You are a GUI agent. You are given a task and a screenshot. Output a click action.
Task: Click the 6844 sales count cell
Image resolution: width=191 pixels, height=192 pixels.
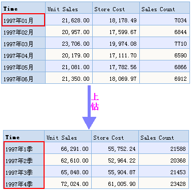pos(165,31)
